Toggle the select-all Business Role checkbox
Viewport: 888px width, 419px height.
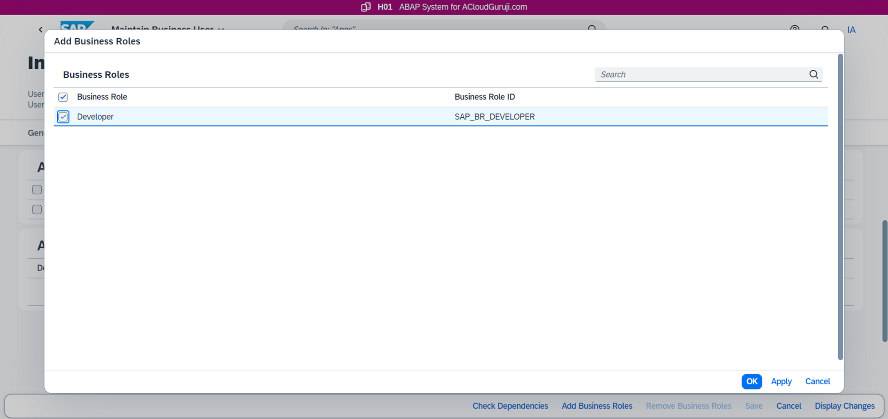point(63,97)
